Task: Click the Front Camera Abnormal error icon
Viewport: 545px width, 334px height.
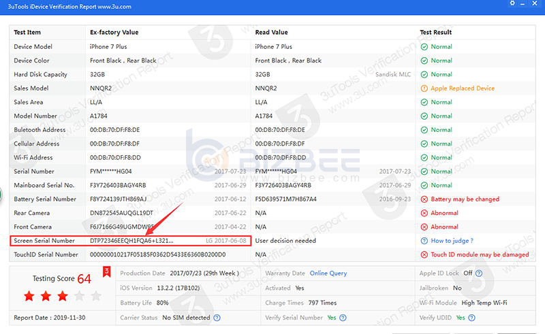Action: pos(424,227)
